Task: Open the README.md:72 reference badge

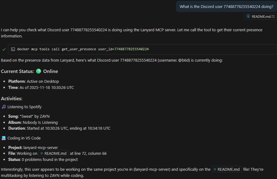Action: coord(260,17)
